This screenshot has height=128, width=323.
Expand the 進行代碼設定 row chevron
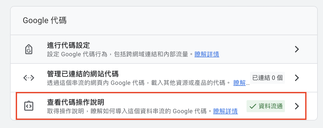click(297, 49)
